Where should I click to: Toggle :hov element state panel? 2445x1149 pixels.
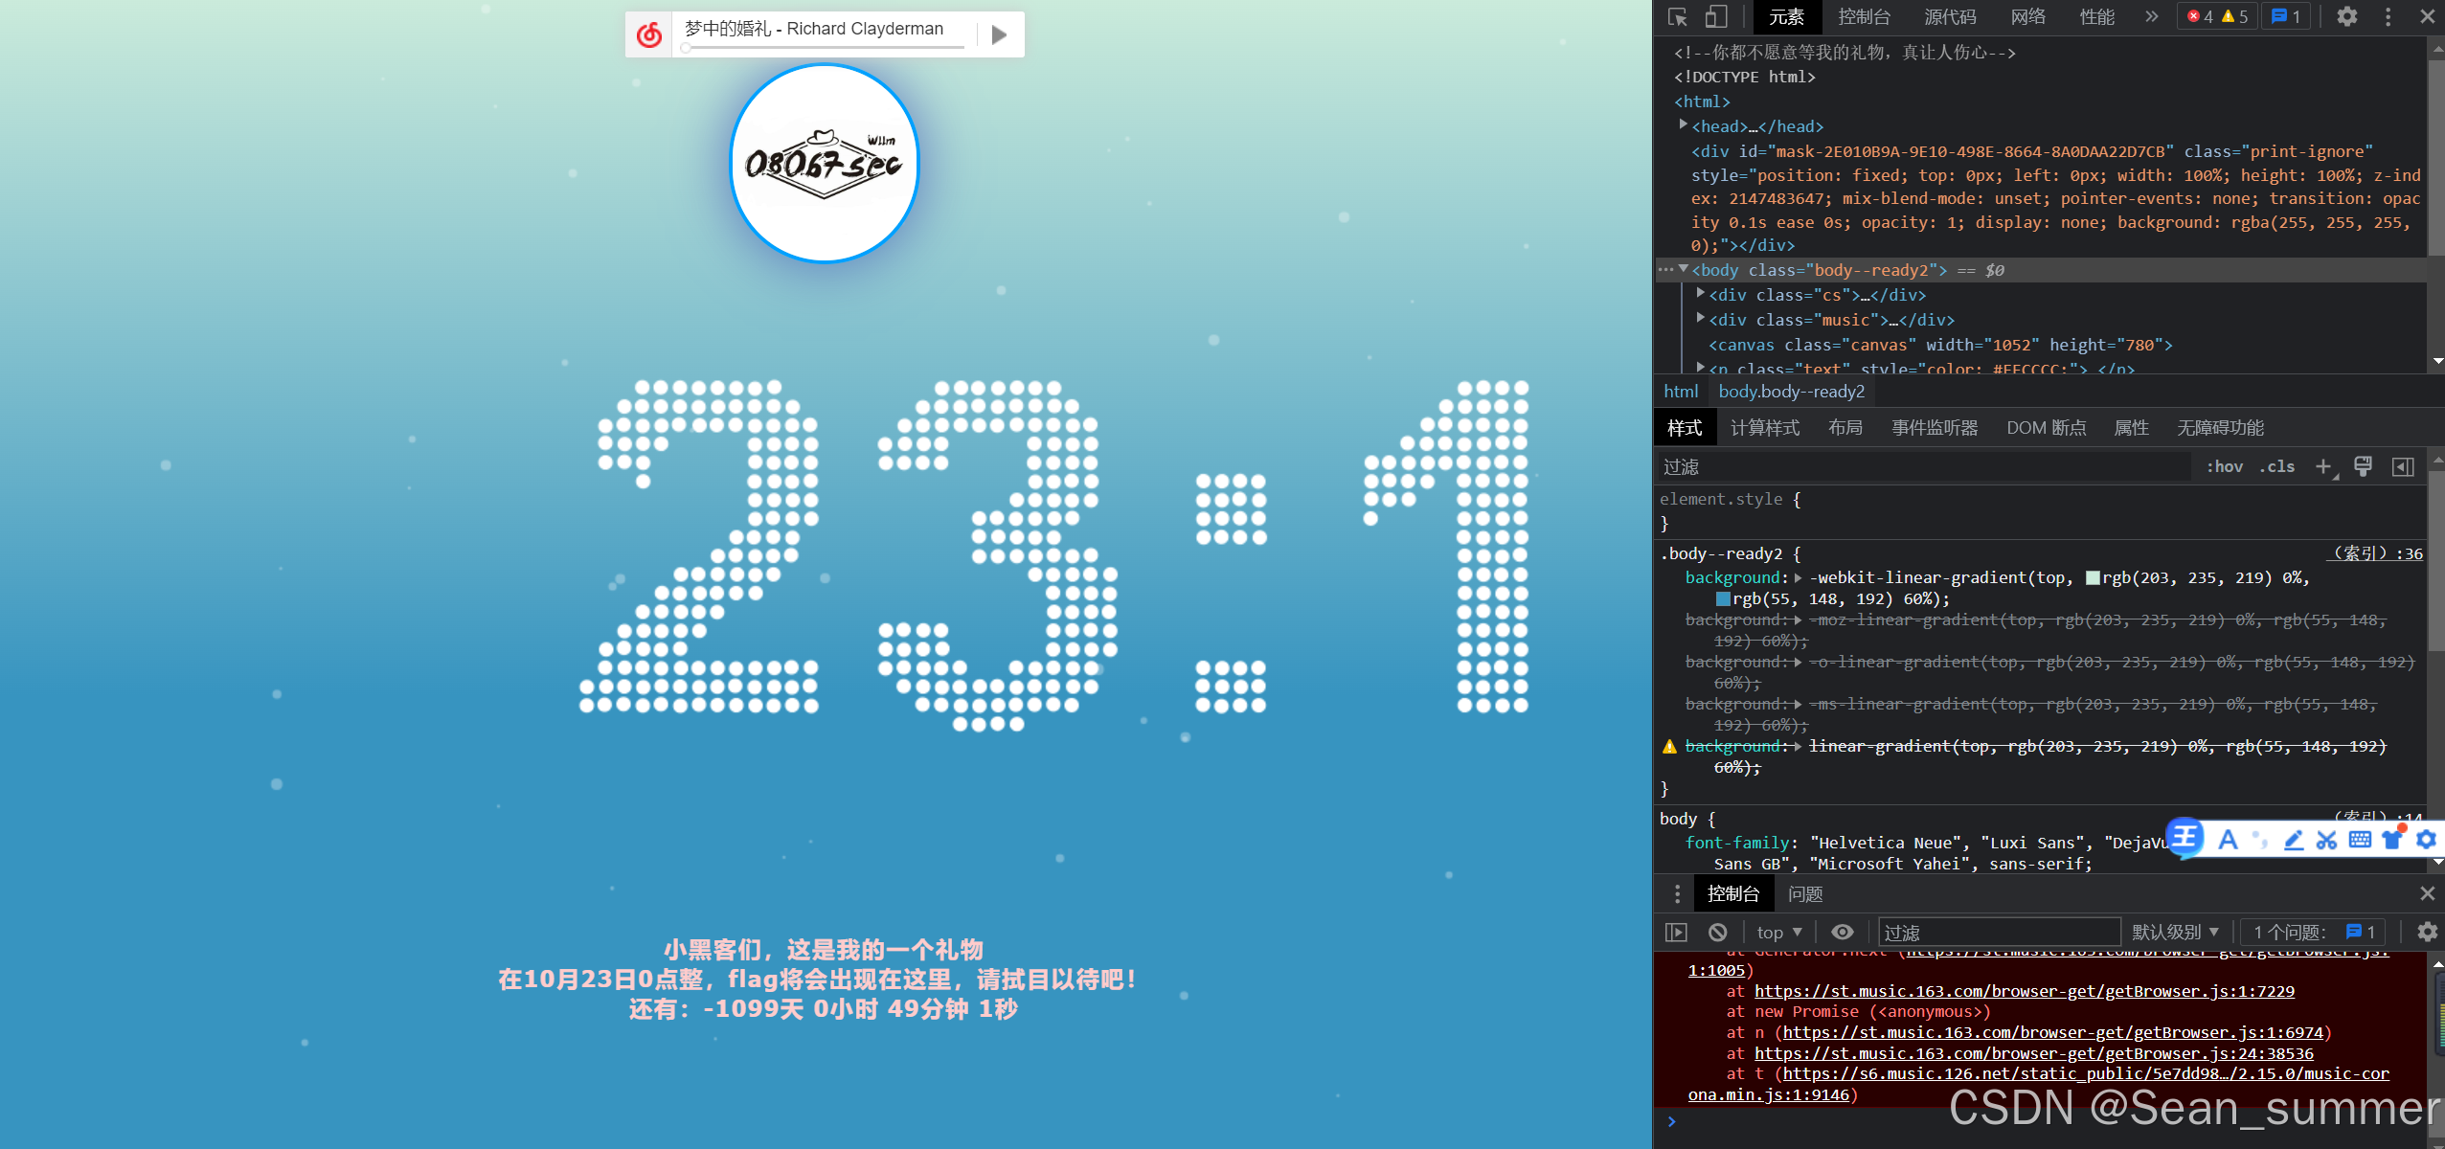tap(2224, 466)
